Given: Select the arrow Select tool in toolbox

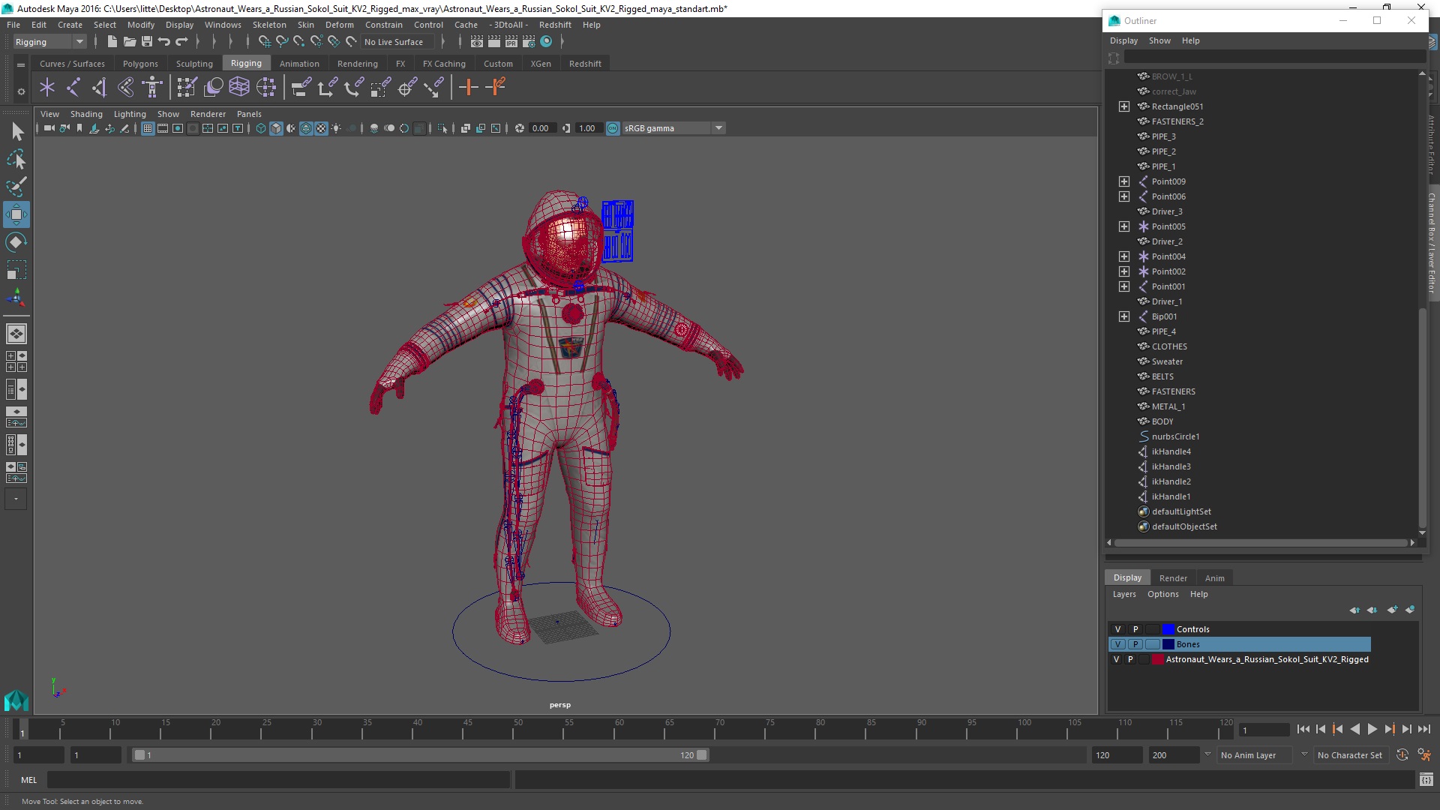Looking at the screenshot, I should (16, 132).
